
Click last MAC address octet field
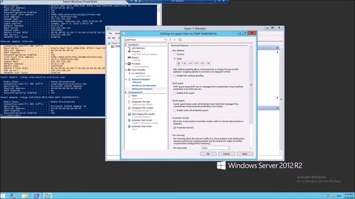click(209, 64)
